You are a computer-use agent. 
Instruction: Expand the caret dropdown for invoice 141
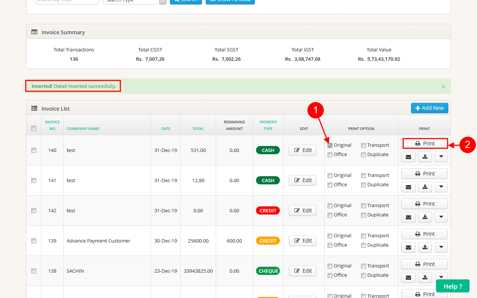click(441, 187)
